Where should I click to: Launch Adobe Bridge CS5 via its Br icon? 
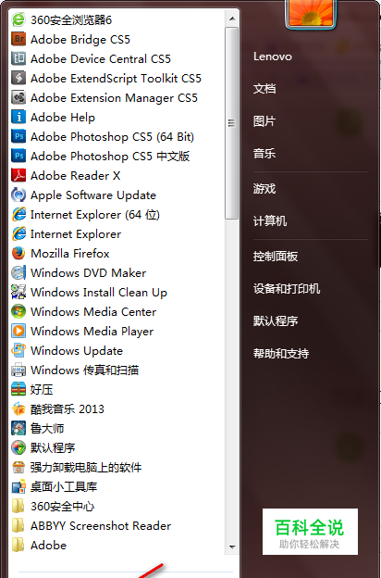[18, 39]
